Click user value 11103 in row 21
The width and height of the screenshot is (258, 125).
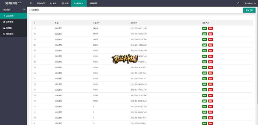point(95,56)
